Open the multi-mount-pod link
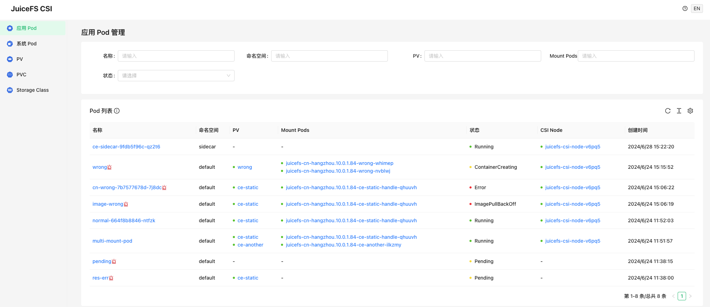Image resolution: width=710 pixels, height=307 pixels. [x=112, y=241]
